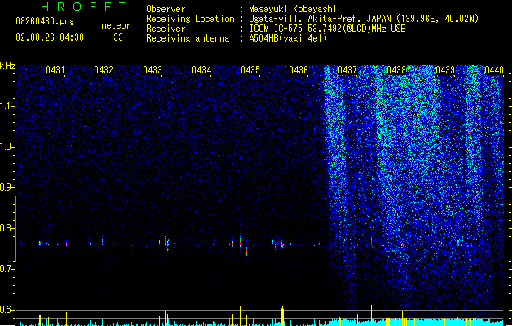Click time marker 0433
Screen dimensions: 513x326
(x=153, y=70)
